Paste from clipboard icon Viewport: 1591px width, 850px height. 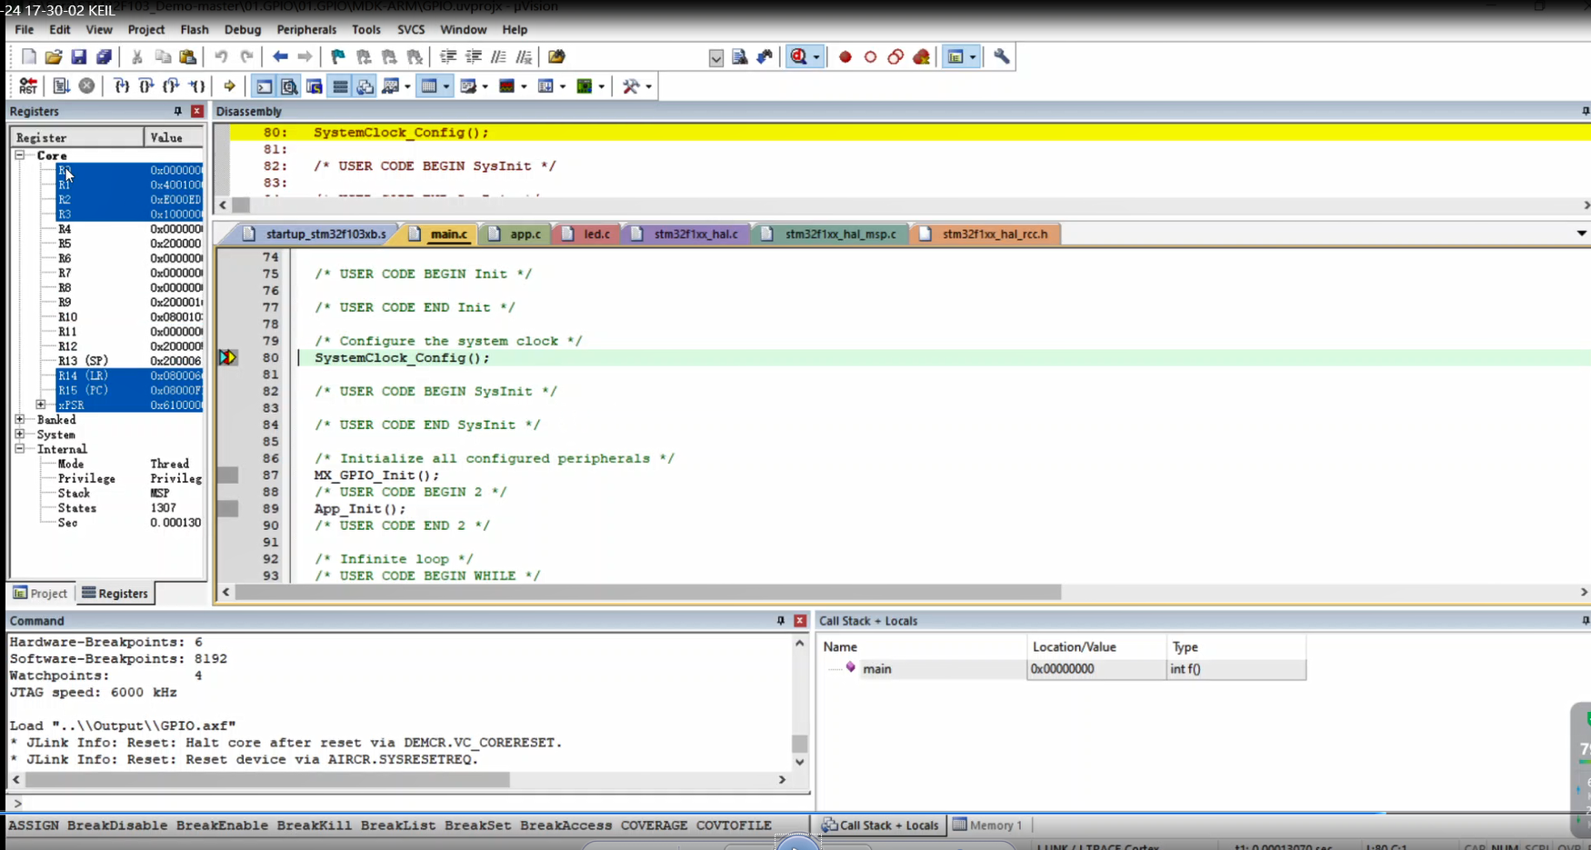coord(188,57)
